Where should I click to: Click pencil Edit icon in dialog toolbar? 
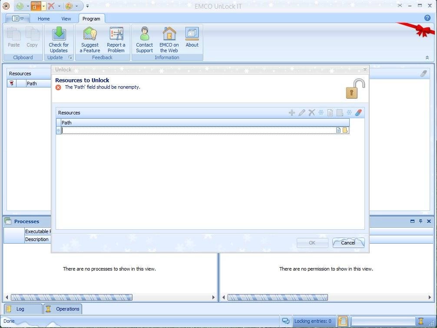[301, 113]
